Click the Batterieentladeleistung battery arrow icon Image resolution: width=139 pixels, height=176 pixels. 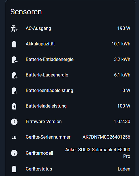click(x=14, y=91)
